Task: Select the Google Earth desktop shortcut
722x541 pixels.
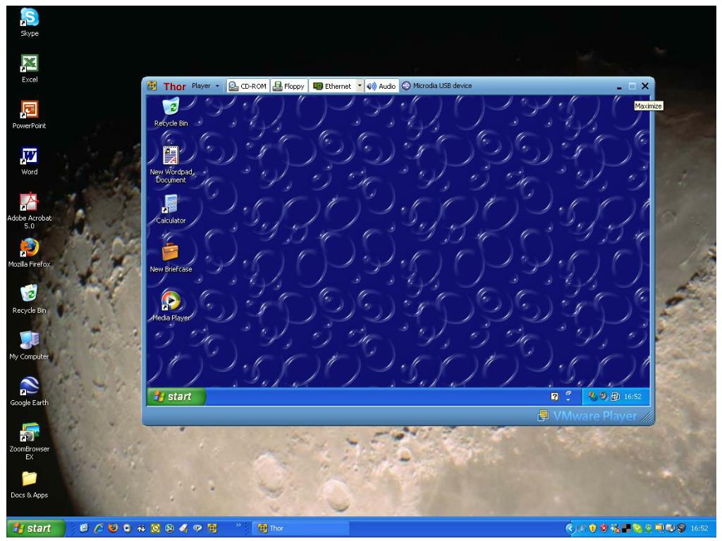Action: [30, 392]
